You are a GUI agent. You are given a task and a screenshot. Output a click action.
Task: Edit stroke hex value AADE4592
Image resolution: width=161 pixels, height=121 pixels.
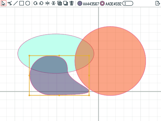(113, 4)
